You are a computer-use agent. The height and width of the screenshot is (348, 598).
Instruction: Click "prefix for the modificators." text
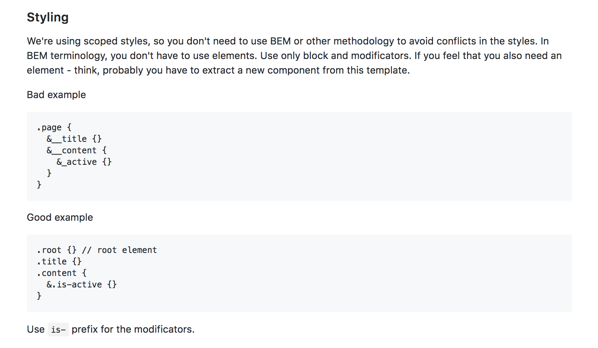[133, 329]
